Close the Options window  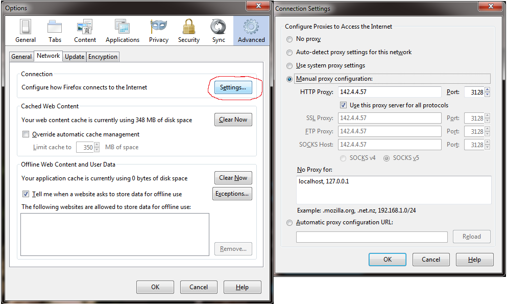(x=258, y=6)
